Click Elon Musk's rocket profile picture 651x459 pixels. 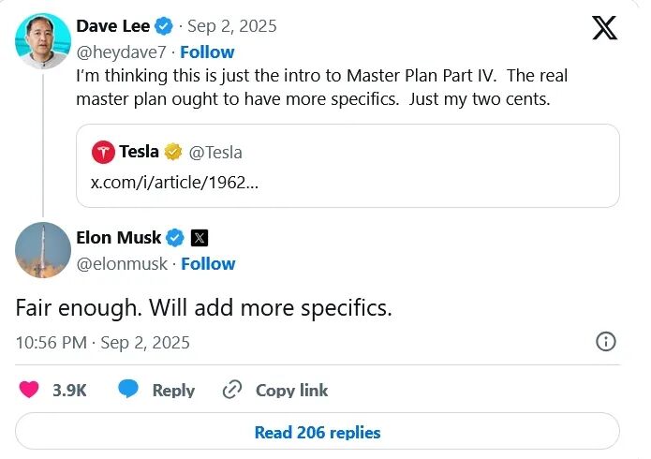pyautogui.click(x=43, y=250)
